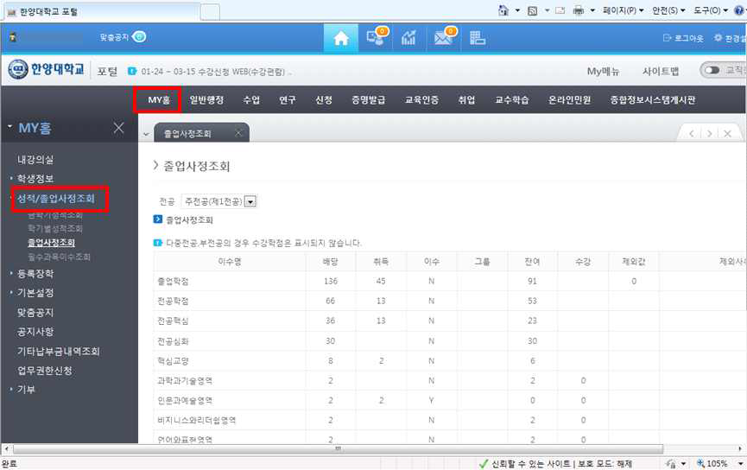
Task: Click the building grid icon in top bar
Action: [477, 38]
